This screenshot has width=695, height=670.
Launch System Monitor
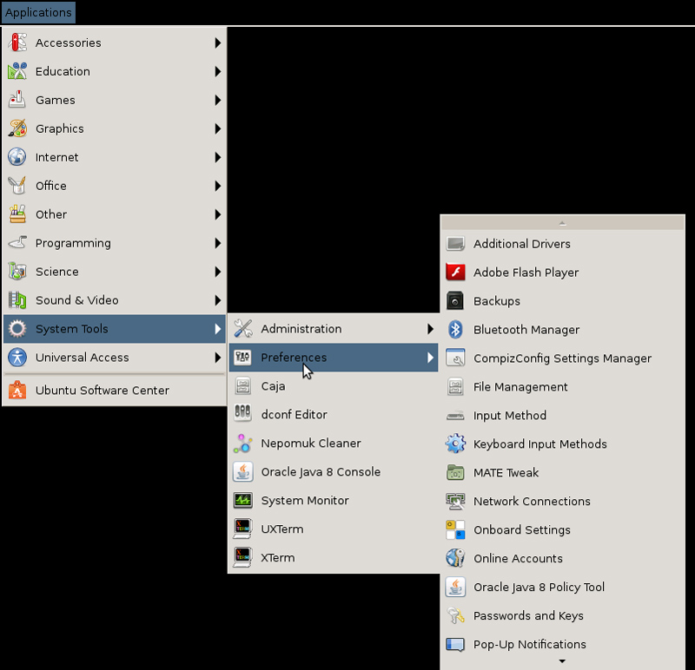click(x=334, y=501)
